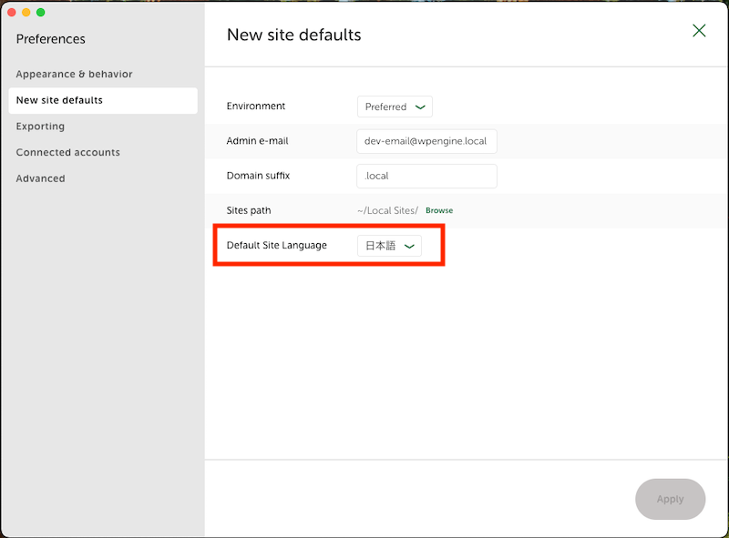Open the Appearance & behavior section
729x538 pixels.
pos(74,74)
